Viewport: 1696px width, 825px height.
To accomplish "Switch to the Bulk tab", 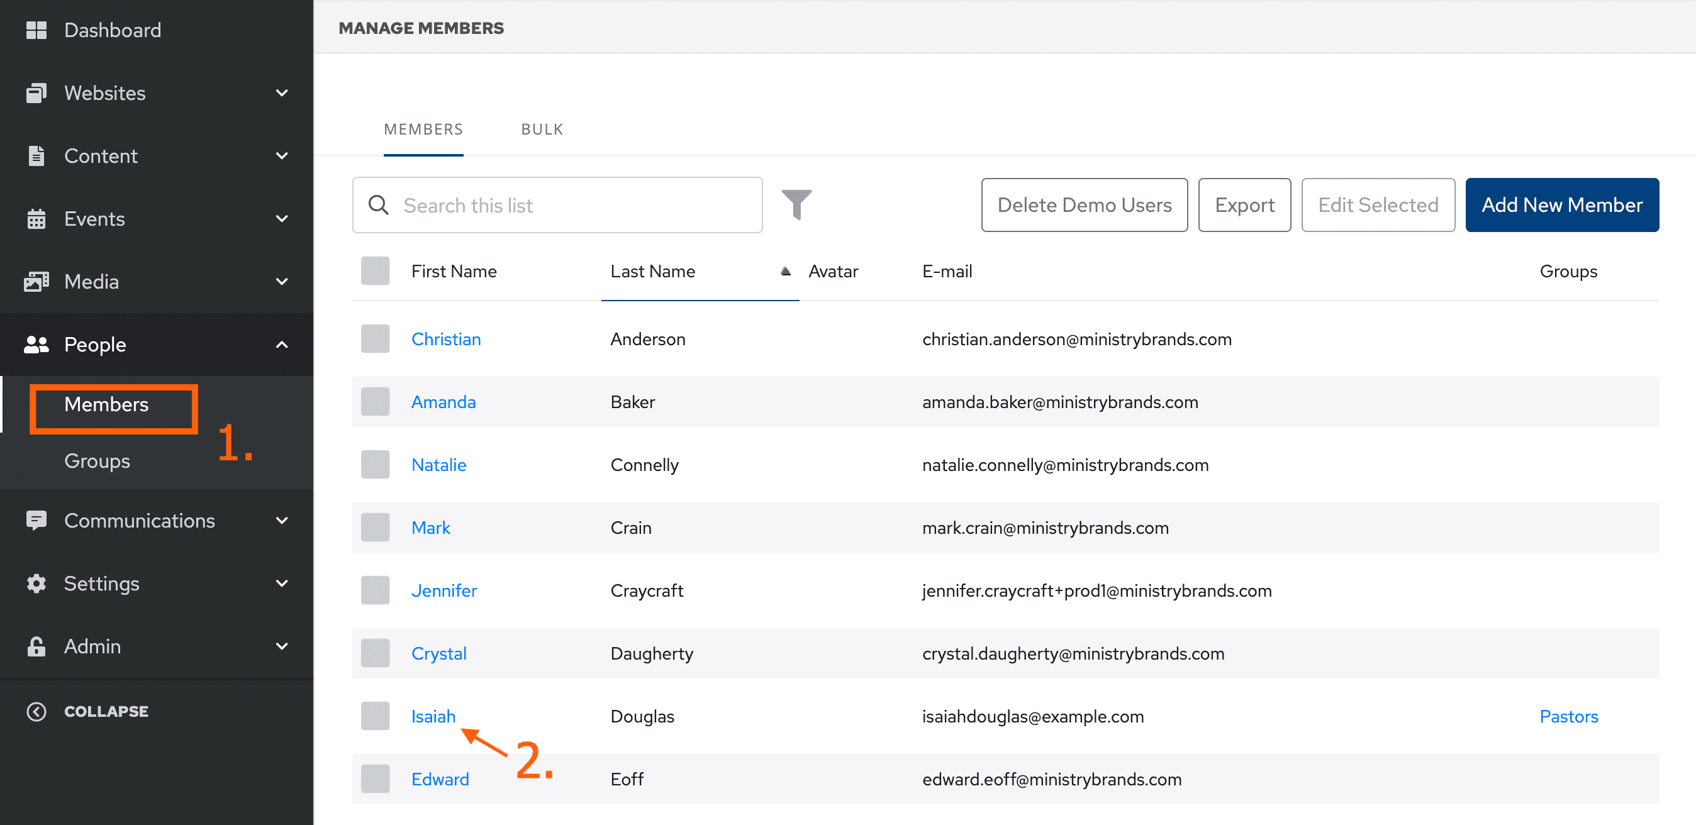I will click(x=542, y=130).
